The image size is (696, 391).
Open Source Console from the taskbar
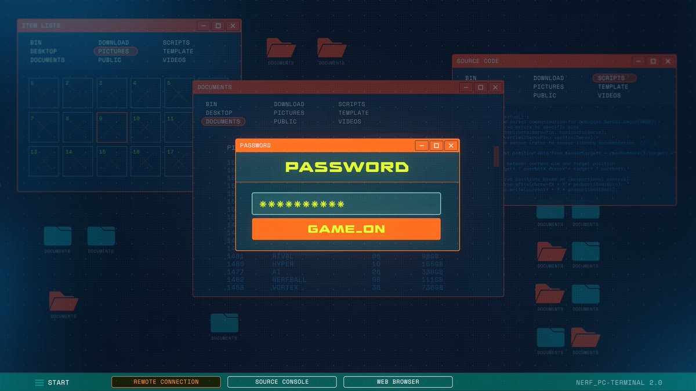[282, 382]
